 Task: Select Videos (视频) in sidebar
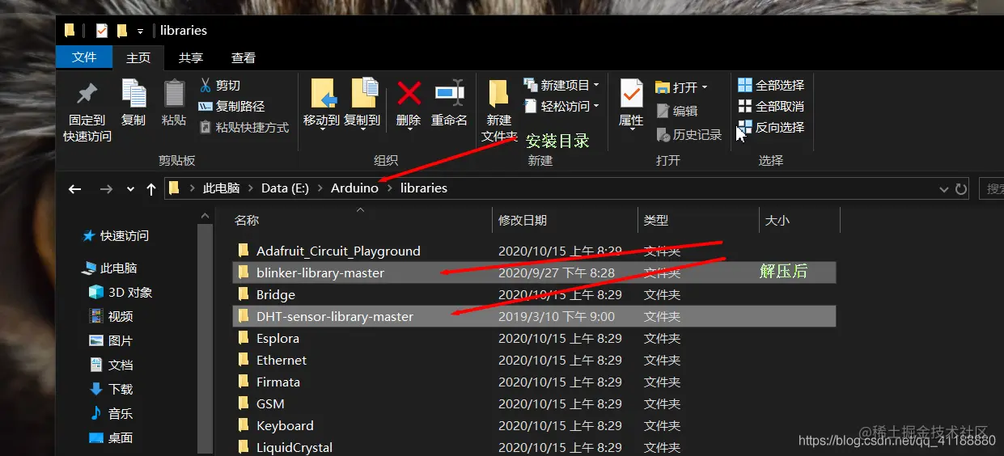111,317
